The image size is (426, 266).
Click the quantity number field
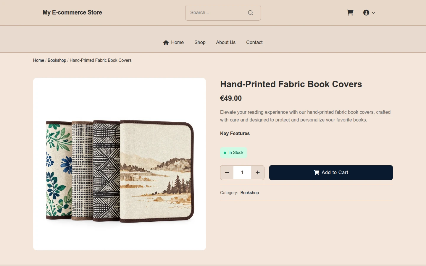242,173
